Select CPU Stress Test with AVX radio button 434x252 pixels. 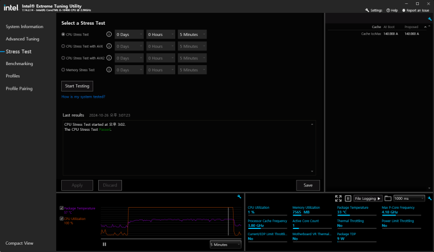point(63,46)
